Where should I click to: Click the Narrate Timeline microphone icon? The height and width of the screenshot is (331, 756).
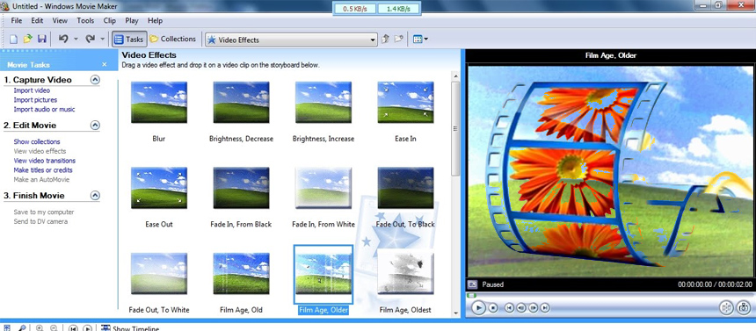click(x=22, y=328)
